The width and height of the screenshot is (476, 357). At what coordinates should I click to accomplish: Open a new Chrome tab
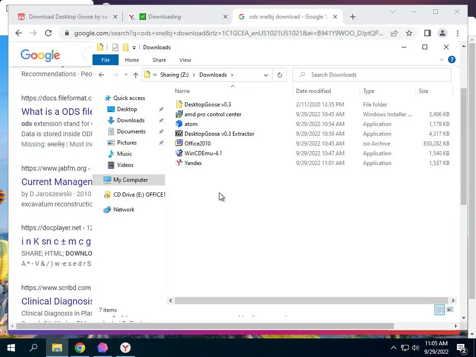tap(352, 17)
